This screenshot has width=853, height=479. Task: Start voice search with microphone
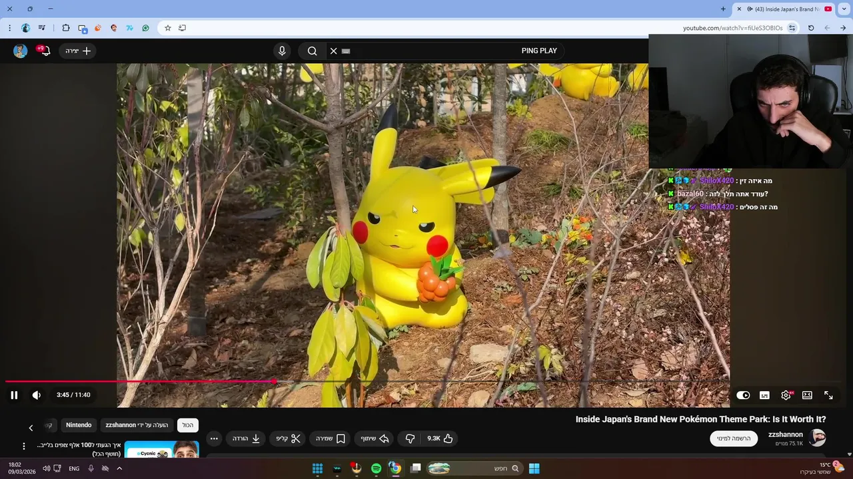[282, 51]
